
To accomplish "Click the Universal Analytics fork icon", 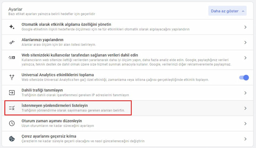I will (x=12, y=77).
